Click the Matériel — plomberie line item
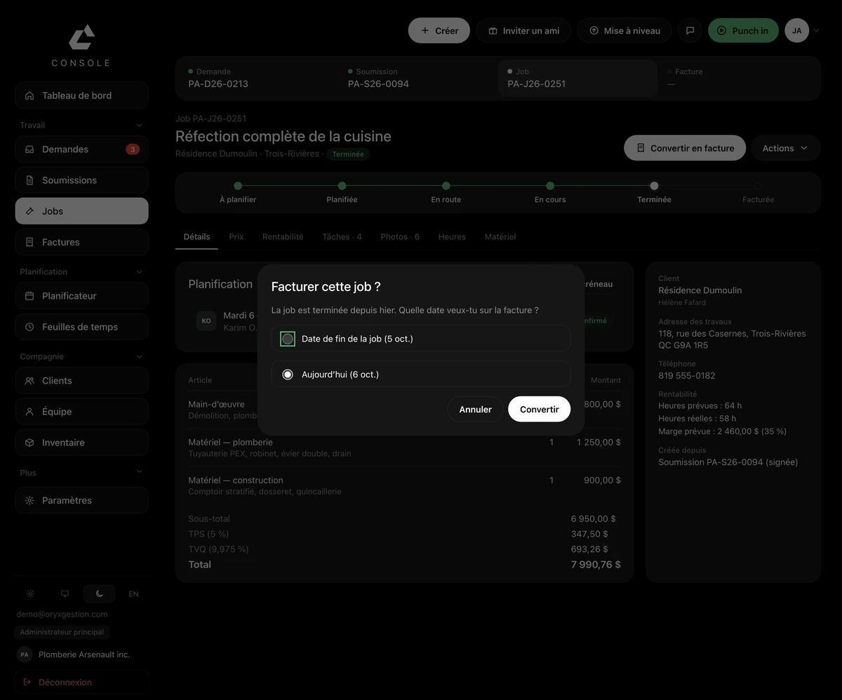 (404, 447)
